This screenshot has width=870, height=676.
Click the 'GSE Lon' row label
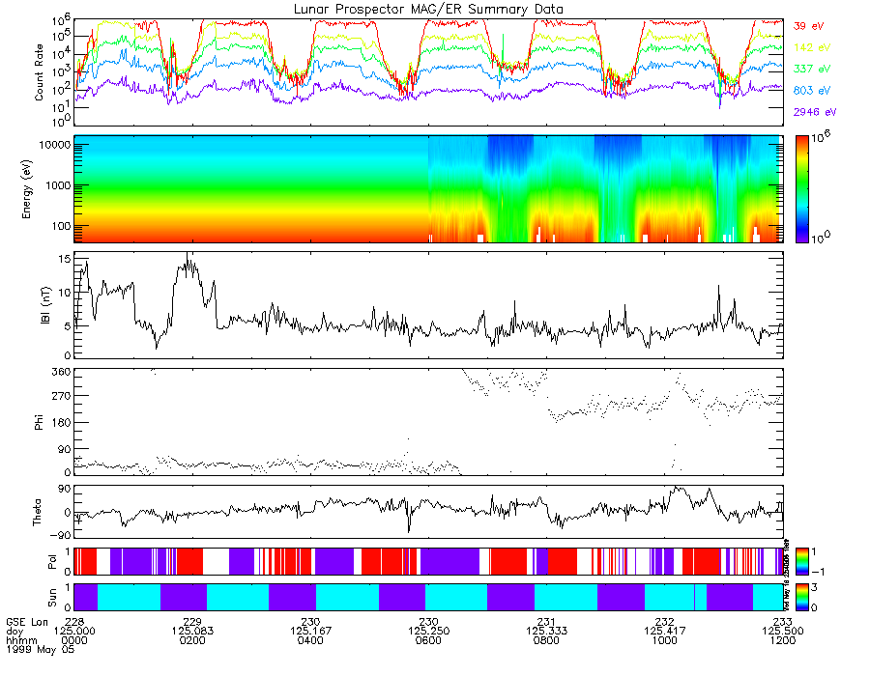click(x=27, y=622)
